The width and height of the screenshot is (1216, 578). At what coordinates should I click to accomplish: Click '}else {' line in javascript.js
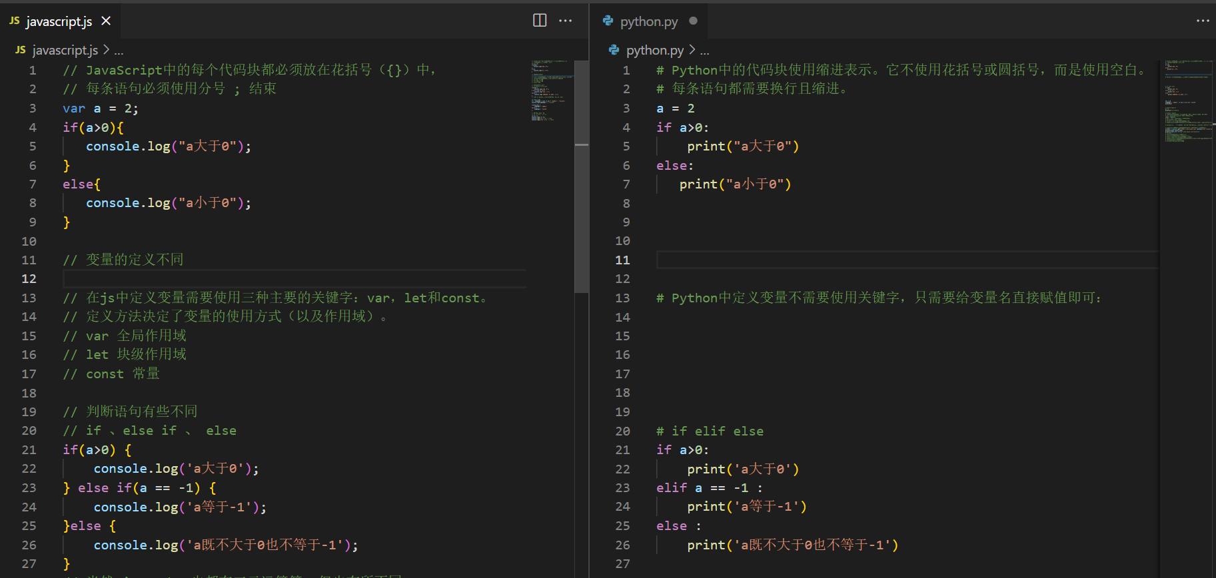(x=89, y=525)
